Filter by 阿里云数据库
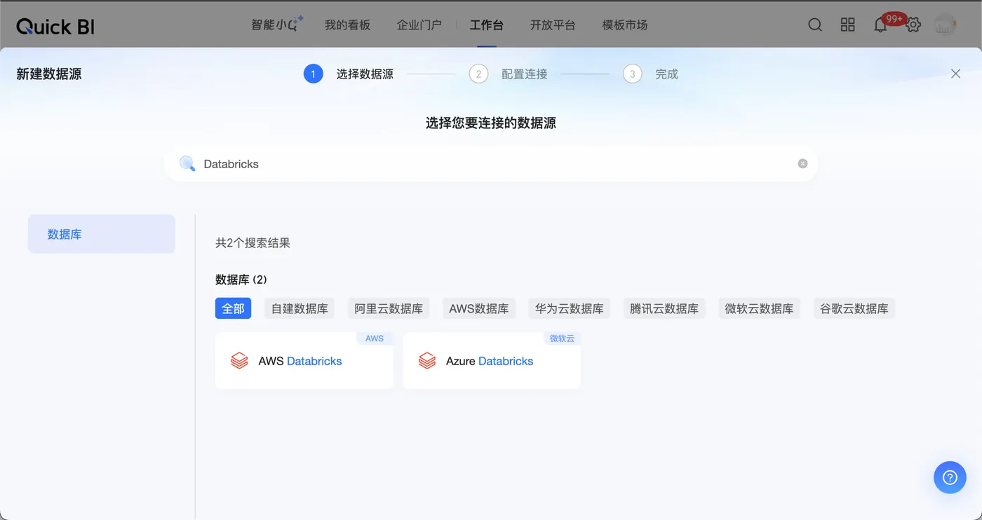982x520 pixels. 389,308
